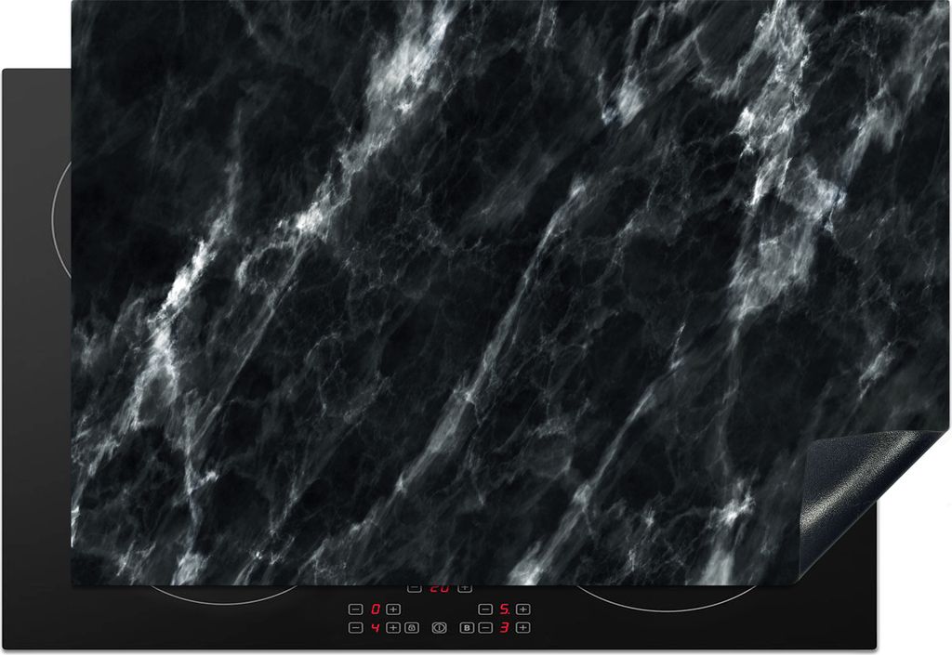Tap the child lock key icon

click(411, 628)
